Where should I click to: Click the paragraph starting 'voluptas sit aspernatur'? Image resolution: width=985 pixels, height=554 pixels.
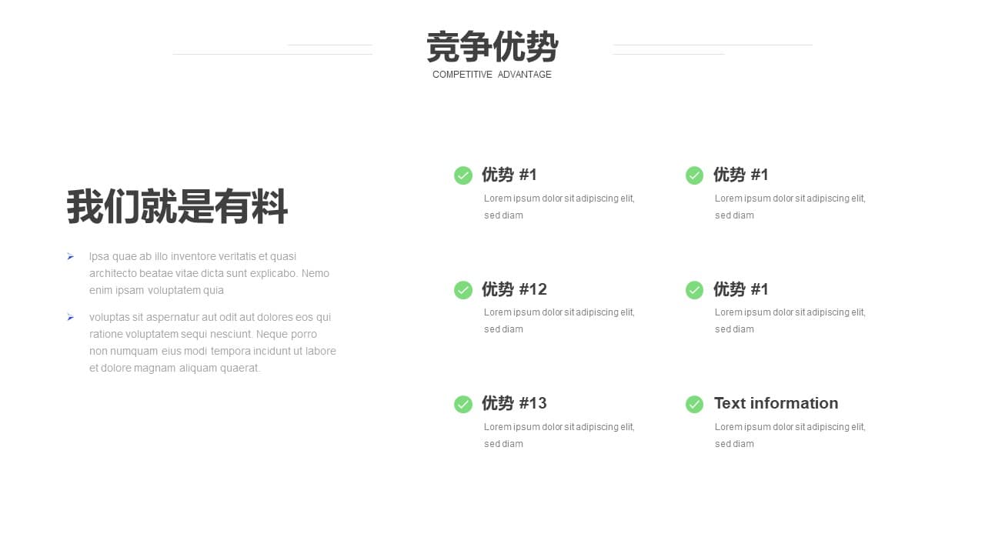pyautogui.click(x=212, y=342)
